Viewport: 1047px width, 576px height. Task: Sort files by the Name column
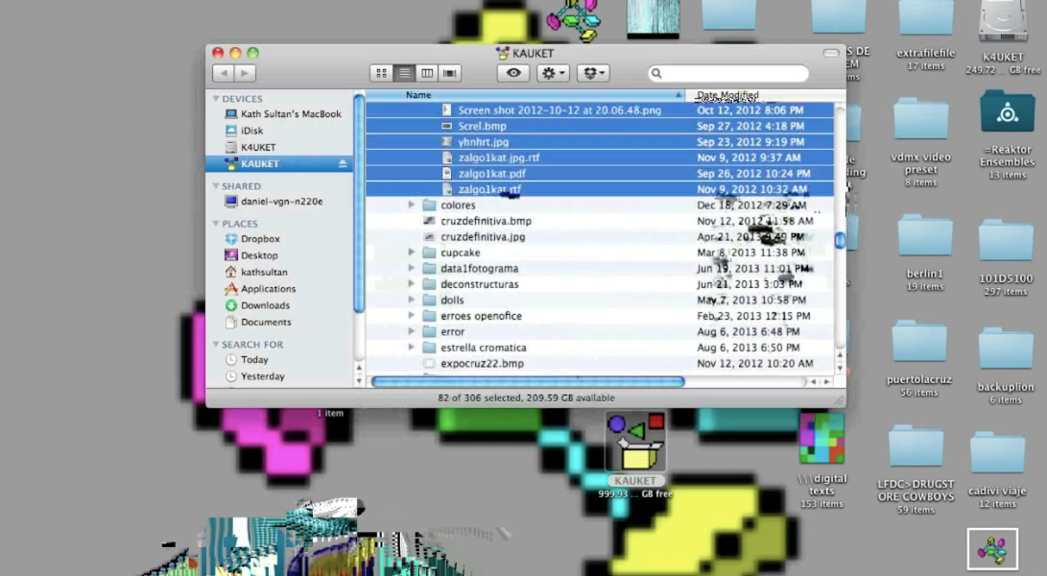tap(523, 95)
